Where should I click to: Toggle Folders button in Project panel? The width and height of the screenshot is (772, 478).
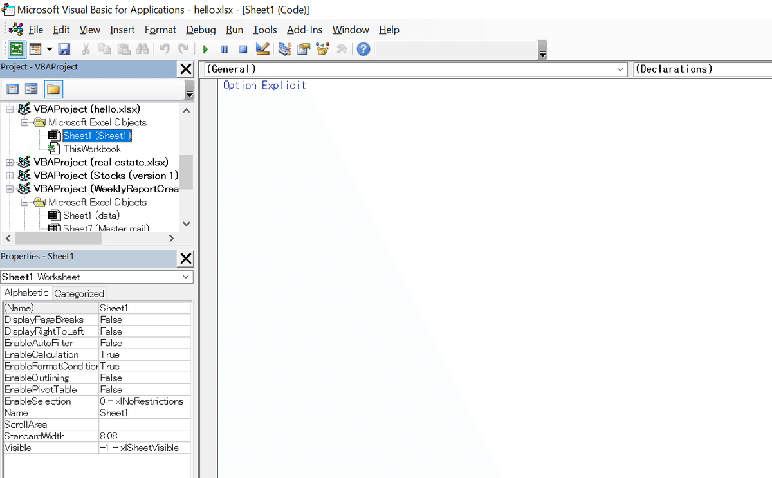[53, 89]
